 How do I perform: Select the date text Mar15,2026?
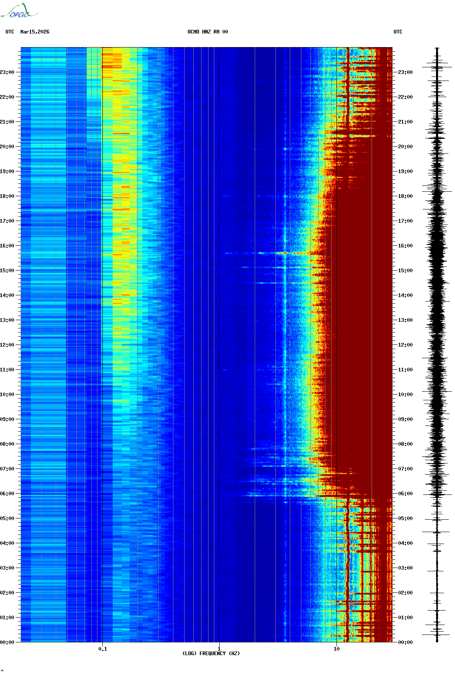pyautogui.click(x=35, y=32)
